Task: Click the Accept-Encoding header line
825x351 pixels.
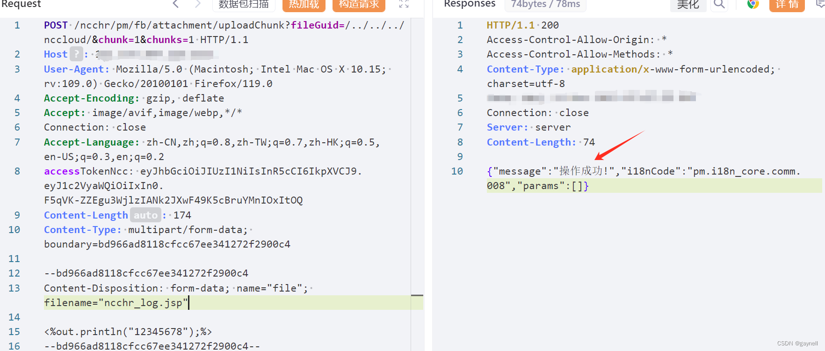Action: coord(134,98)
